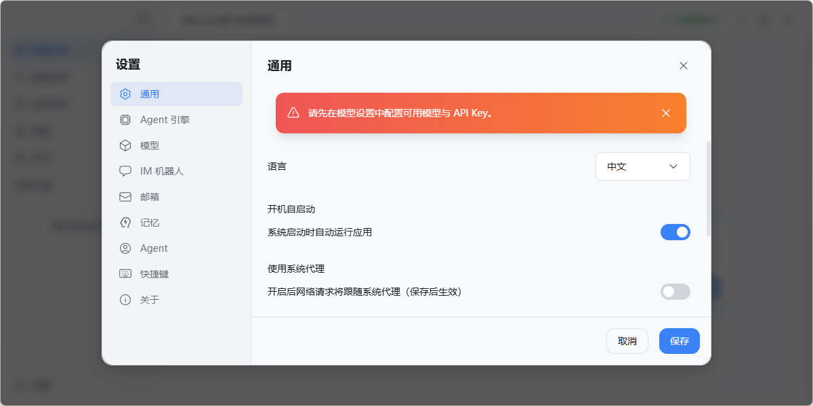
Task: Click the Agent user avatar icon
Action: [x=125, y=248]
